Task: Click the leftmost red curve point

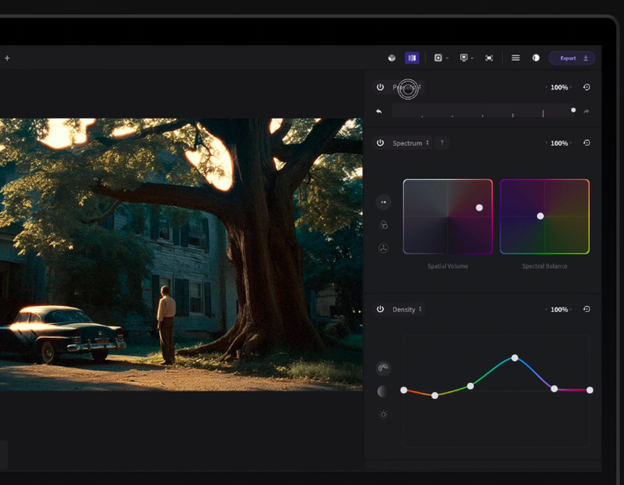Action: (404, 390)
